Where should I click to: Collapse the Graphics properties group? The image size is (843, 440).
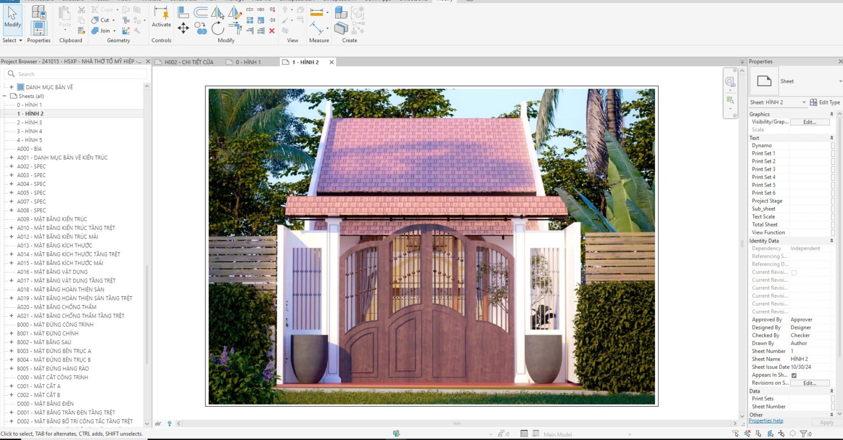click(x=832, y=114)
